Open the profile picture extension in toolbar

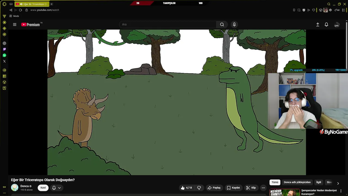(326, 10)
